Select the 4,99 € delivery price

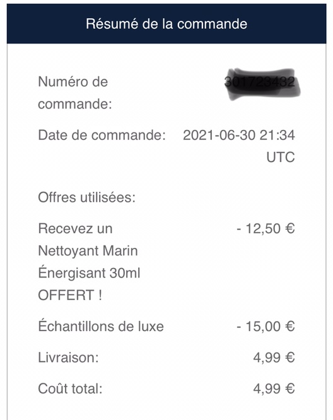[x=274, y=358]
